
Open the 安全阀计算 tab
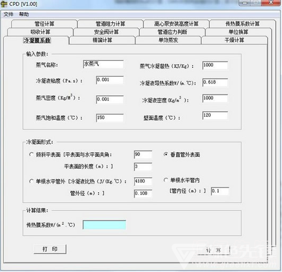(x=106, y=32)
